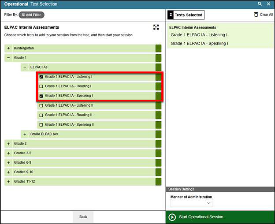The height and width of the screenshot is (224, 275).
Task: Open the Manner of Administration dropdown
Action: [x=192, y=203]
